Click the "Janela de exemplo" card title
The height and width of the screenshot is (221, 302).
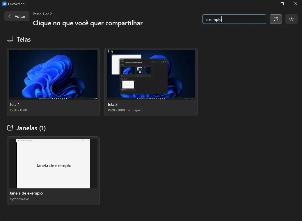point(26,193)
